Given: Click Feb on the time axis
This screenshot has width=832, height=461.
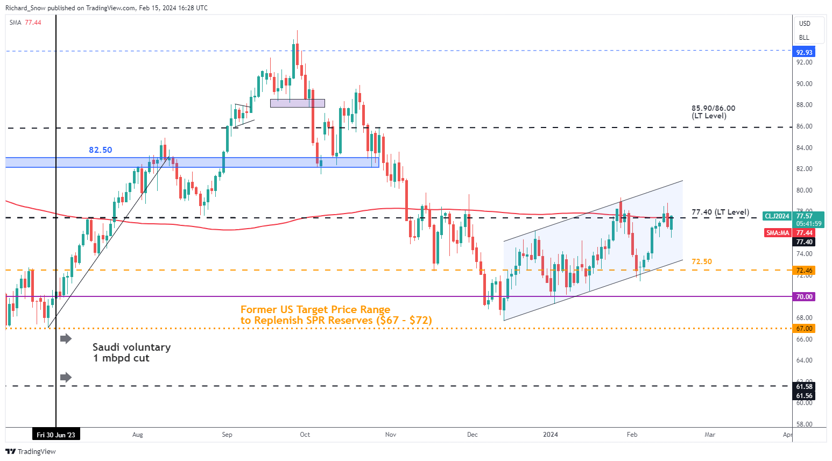Looking at the screenshot, I should (632, 435).
